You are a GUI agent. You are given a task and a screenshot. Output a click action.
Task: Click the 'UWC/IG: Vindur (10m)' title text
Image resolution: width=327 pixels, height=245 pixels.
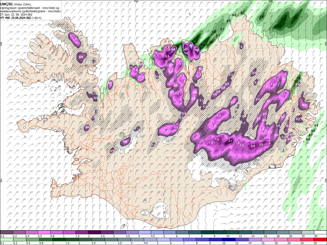(x=16, y=4)
